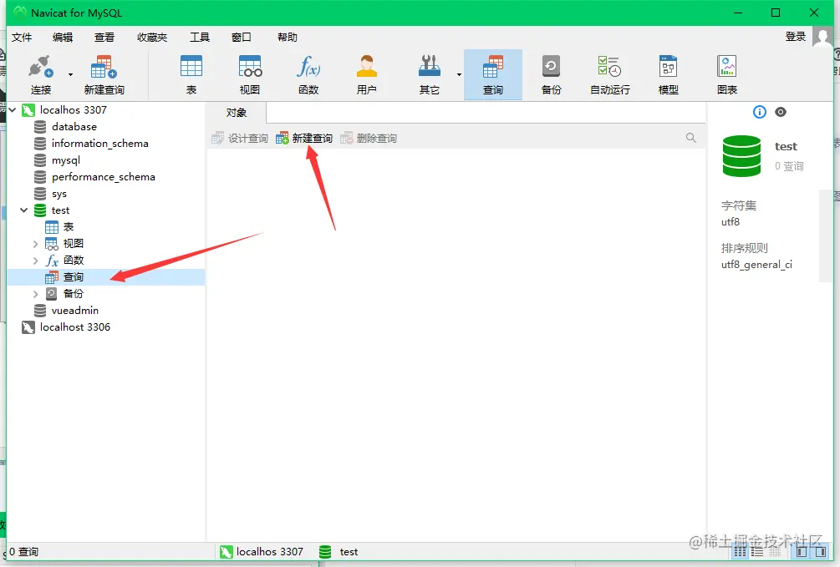840x567 pixels.
Task: Open the 工具 menu
Action: [x=199, y=37]
